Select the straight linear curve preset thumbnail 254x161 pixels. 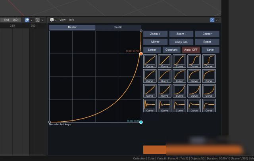pyautogui.click(x=150, y=61)
